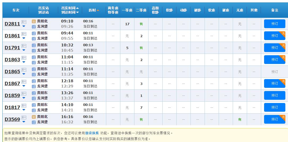Click the 备注 column header
The image size is (288, 142).
pos(275,10)
